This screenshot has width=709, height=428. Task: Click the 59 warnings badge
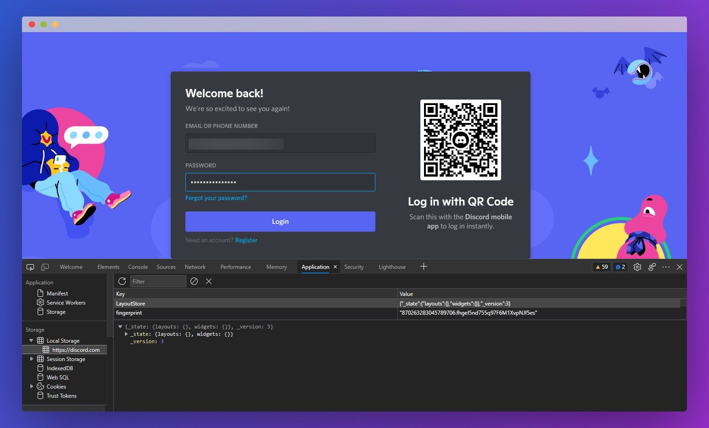pyautogui.click(x=601, y=267)
